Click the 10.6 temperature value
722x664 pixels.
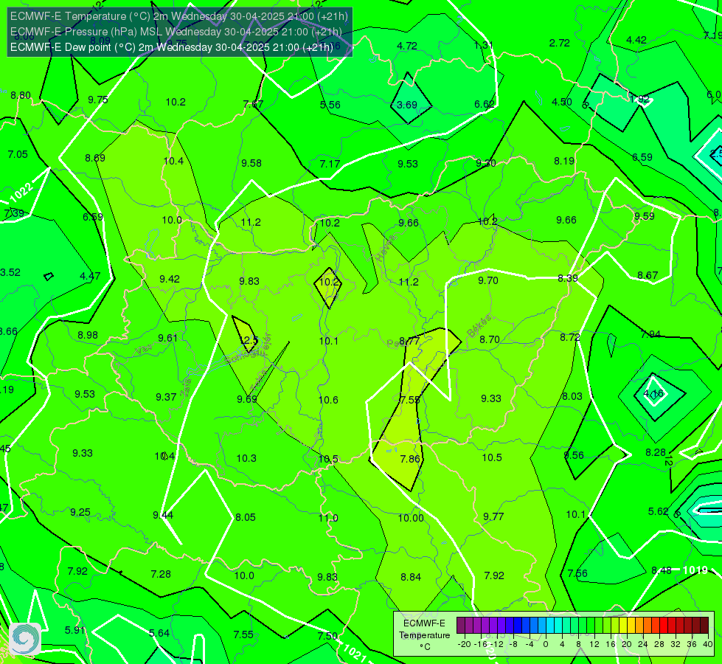(328, 400)
